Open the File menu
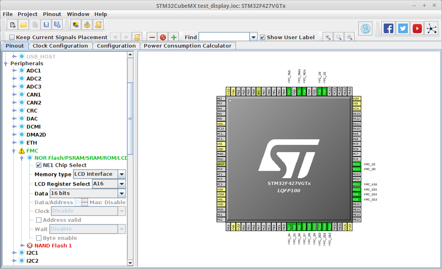 [x=8, y=14]
